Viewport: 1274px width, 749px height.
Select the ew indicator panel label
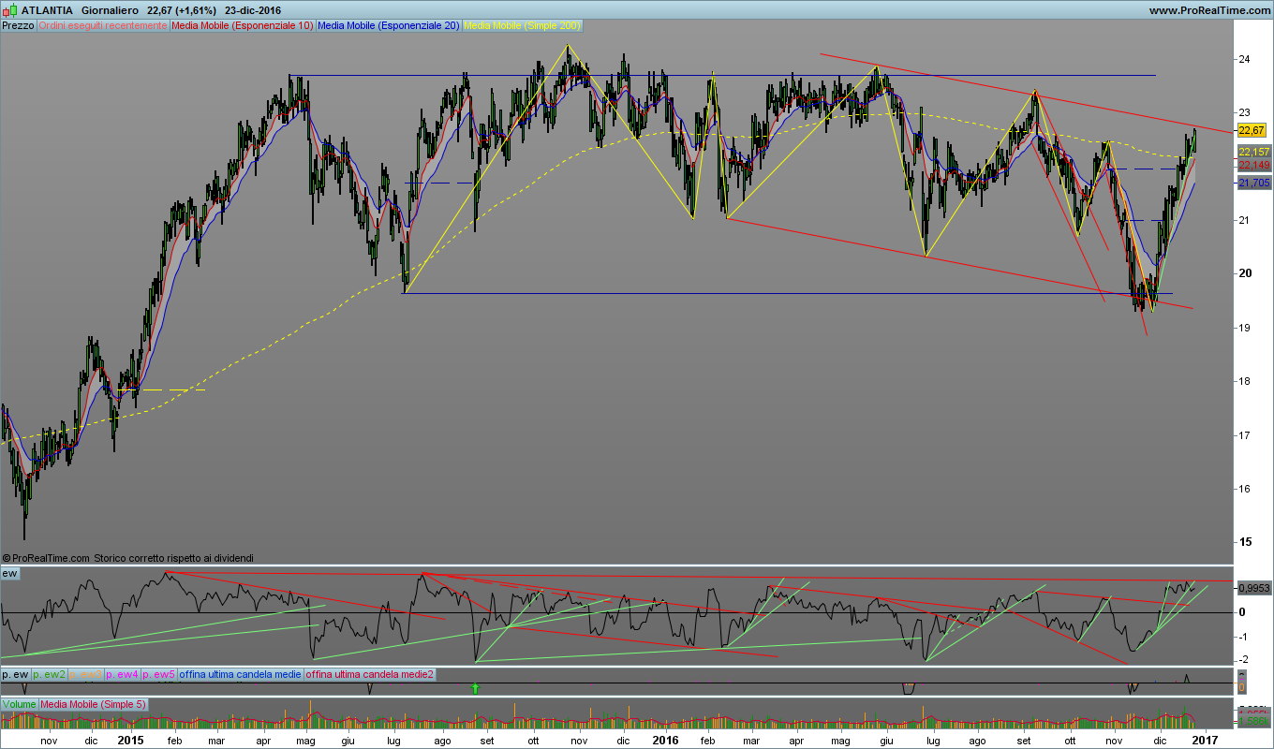pos(10,573)
